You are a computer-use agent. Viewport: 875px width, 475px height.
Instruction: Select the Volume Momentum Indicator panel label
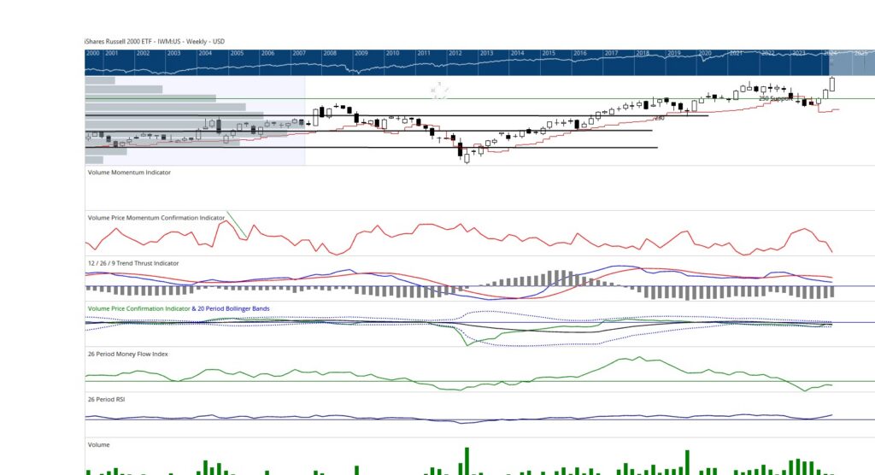(129, 173)
